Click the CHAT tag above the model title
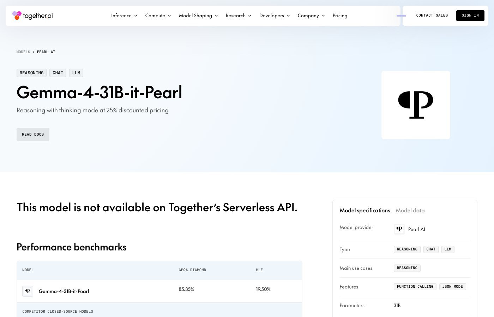The image size is (494, 317). coord(58,73)
